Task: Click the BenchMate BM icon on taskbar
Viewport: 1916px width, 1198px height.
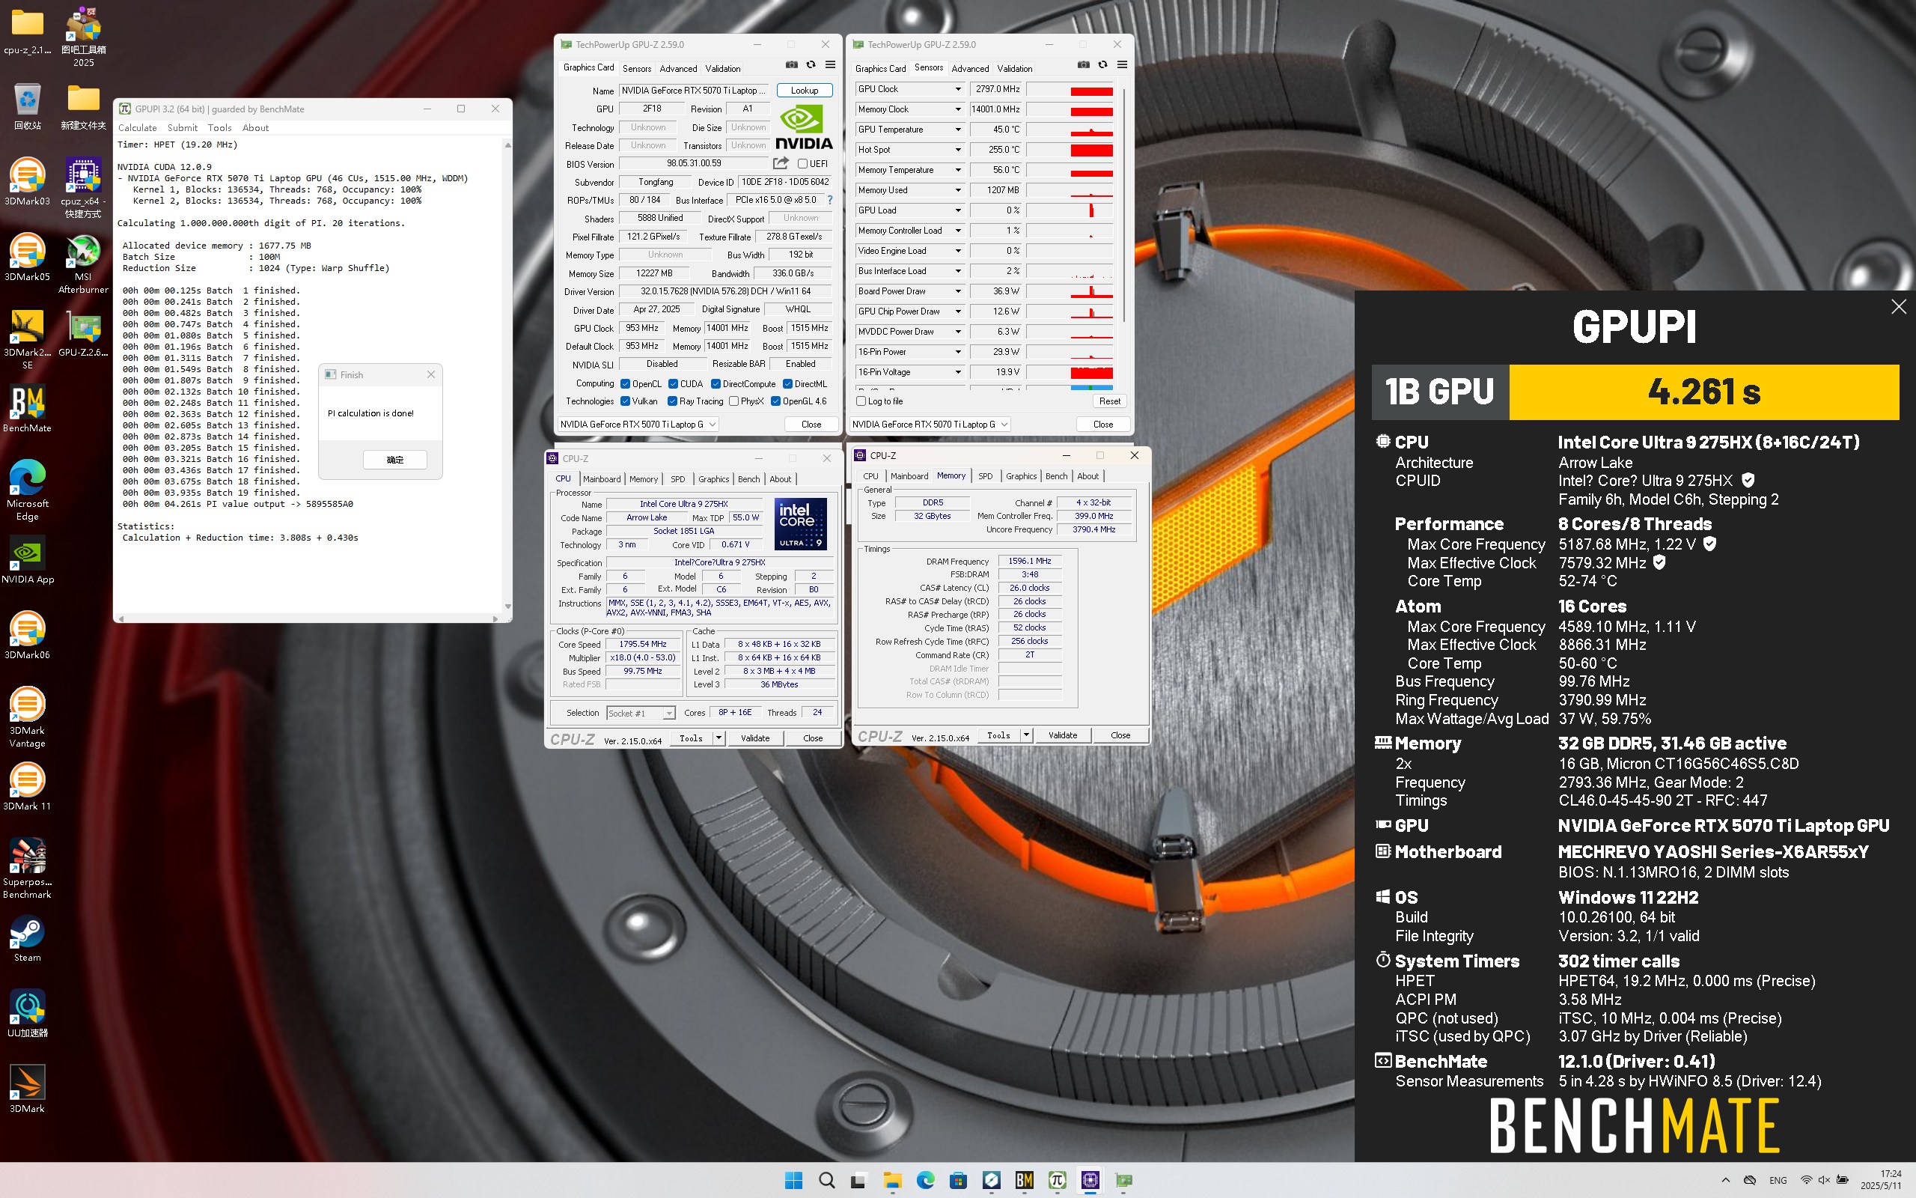Action: click(x=1025, y=1181)
